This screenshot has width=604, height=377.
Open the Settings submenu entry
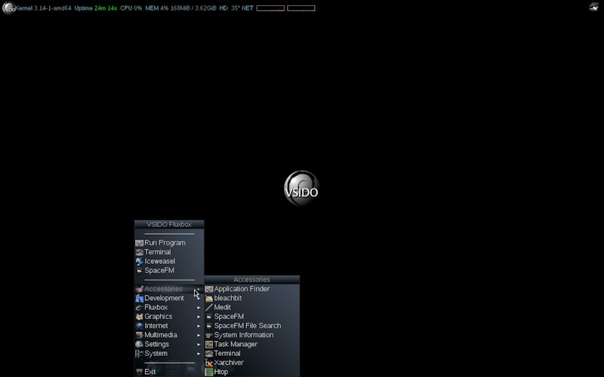(x=168, y=345)
